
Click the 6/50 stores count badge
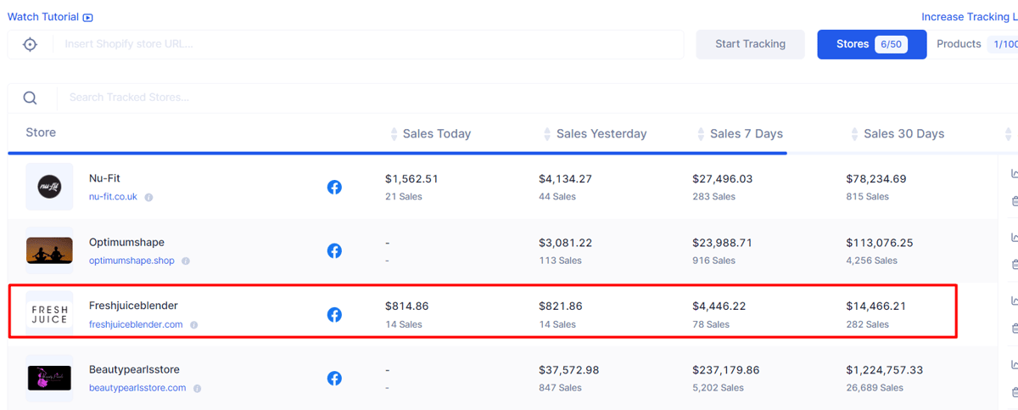click(x=891, y=44)
